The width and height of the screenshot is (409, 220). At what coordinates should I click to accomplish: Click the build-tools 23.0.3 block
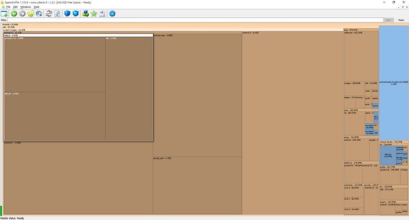(353, 192)
